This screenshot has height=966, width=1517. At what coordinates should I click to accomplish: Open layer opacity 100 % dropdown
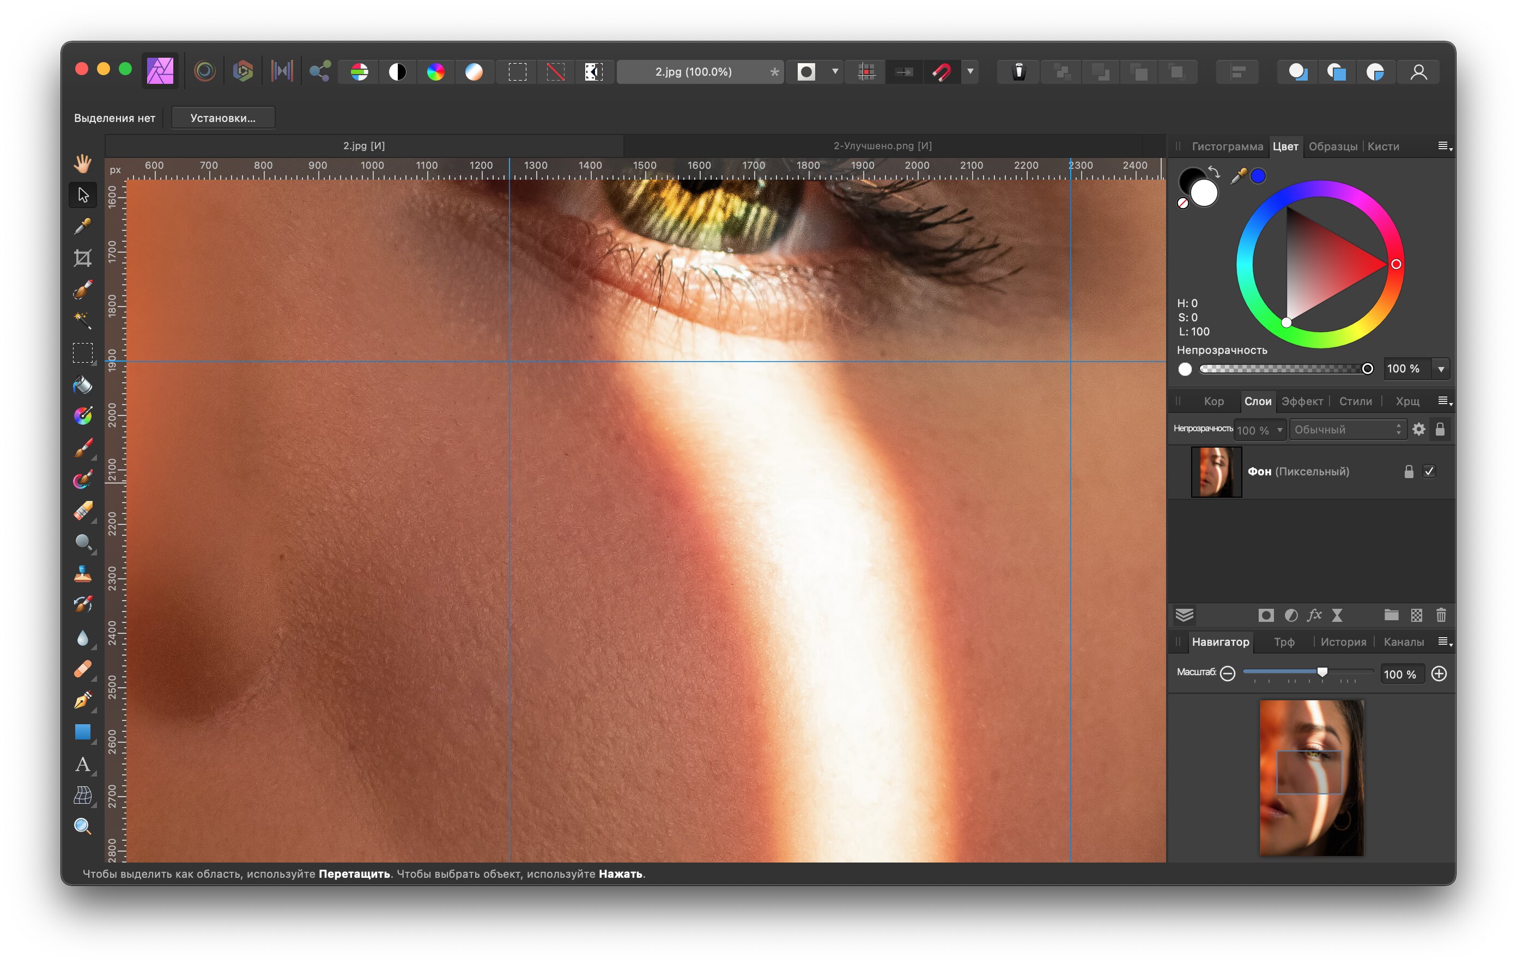(1279, 430)
